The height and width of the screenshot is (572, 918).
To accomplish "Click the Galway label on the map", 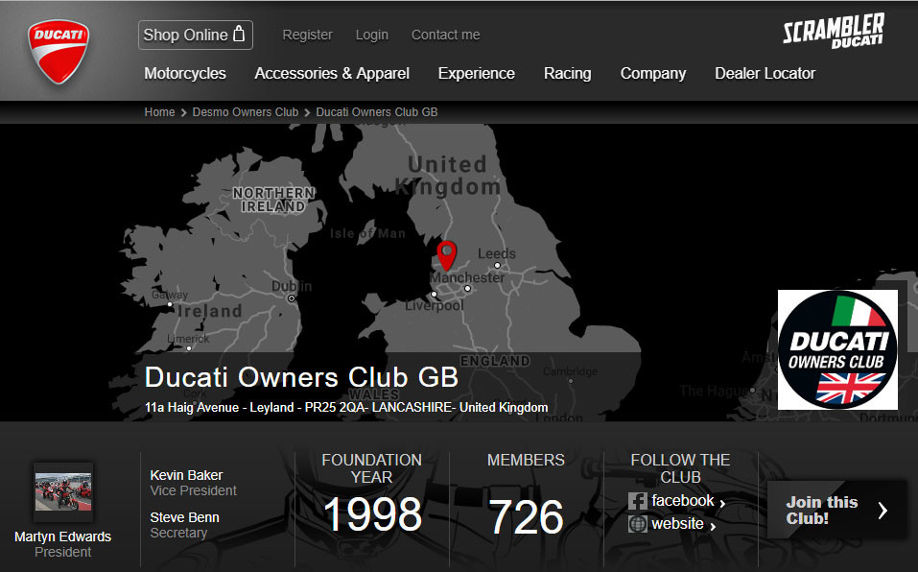I will 170,295.
